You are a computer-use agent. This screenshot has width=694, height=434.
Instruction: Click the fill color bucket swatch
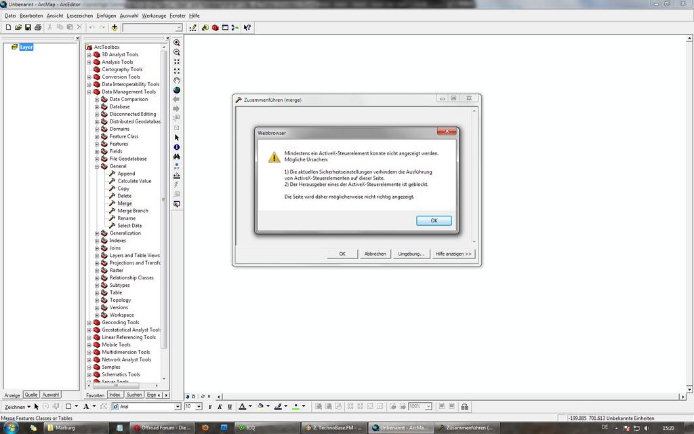pos(261,407)
